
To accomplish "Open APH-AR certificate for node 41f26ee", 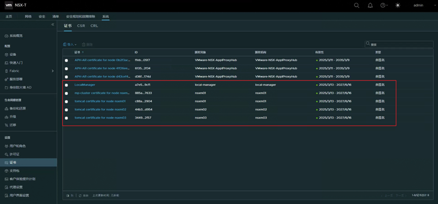I will point(102,68).
